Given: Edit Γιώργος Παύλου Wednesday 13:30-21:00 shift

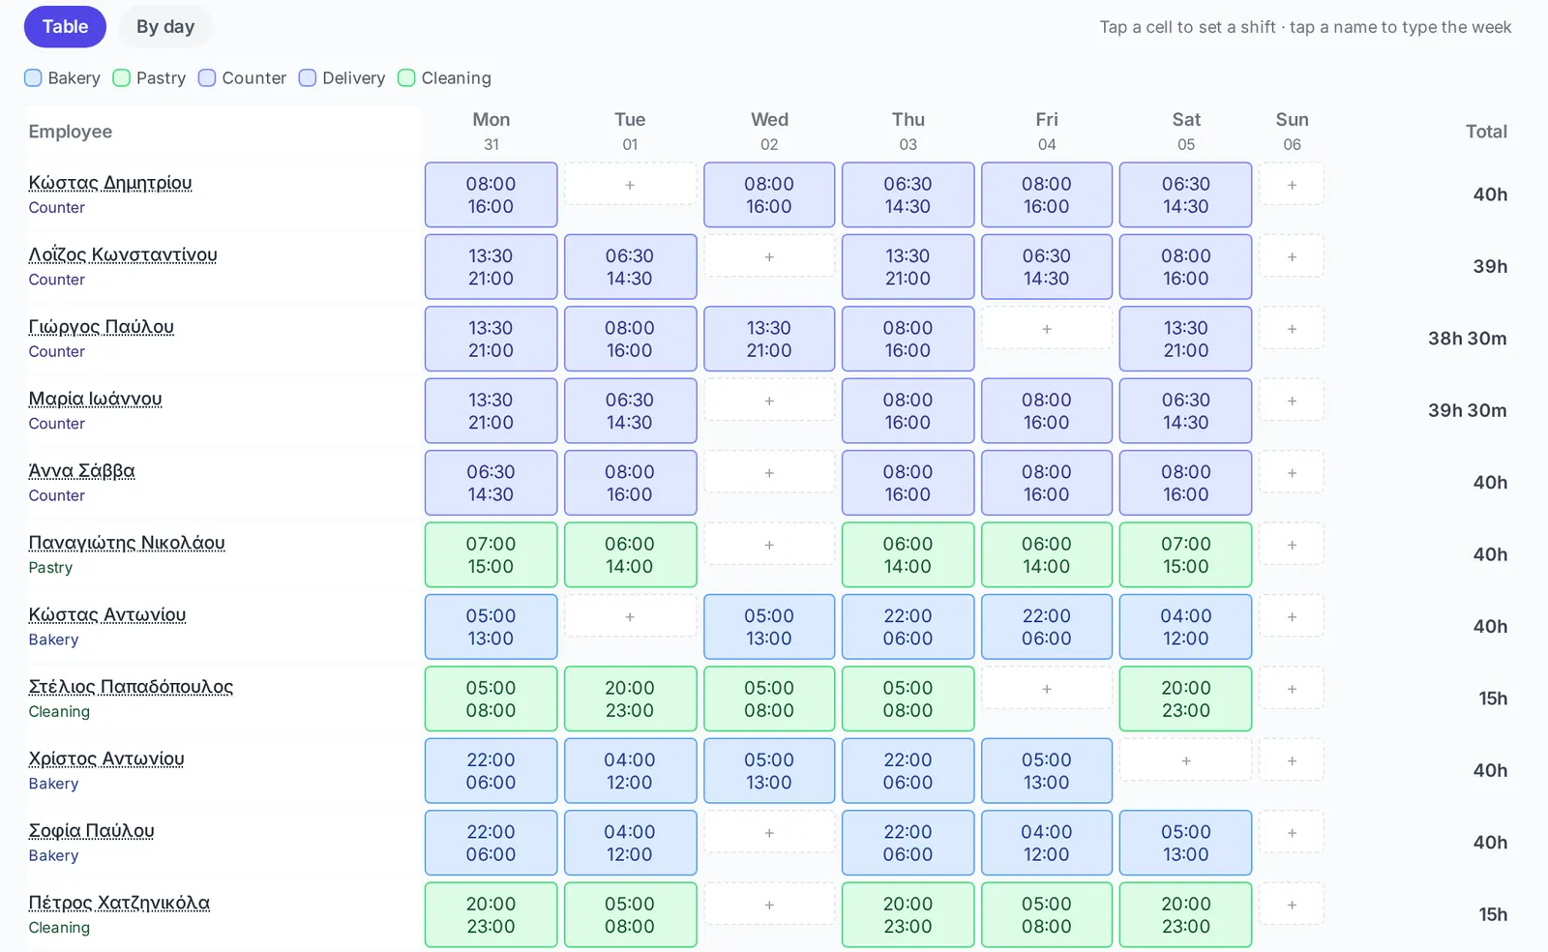Looking at the screenshot, I should coord(769,339).
